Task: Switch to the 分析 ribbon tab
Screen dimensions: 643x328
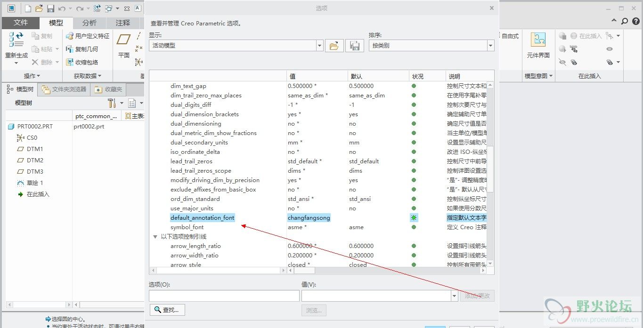Action: point(90,23)
